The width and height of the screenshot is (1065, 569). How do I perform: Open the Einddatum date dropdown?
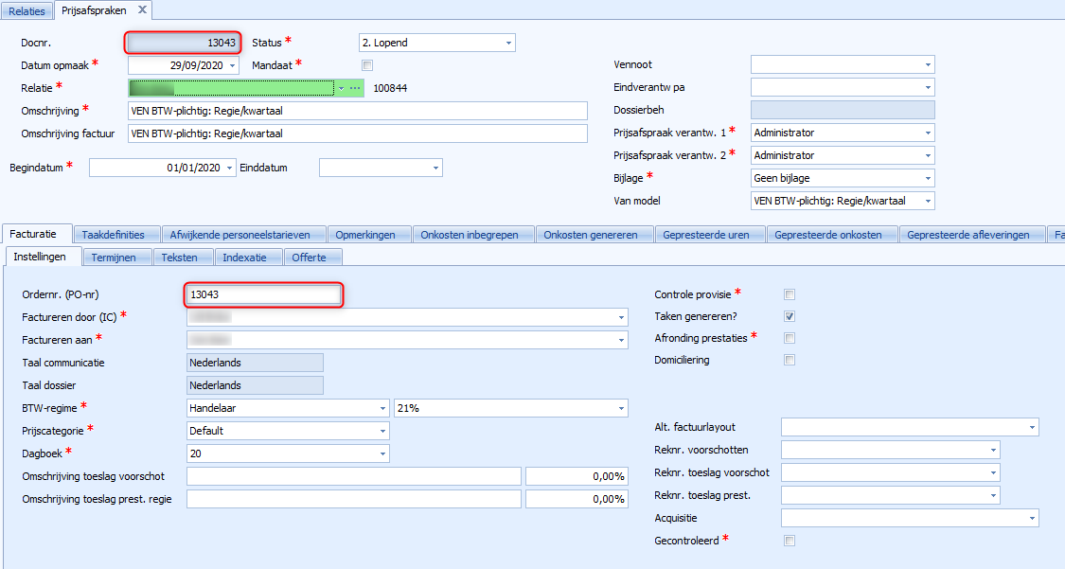pos(435,168)
